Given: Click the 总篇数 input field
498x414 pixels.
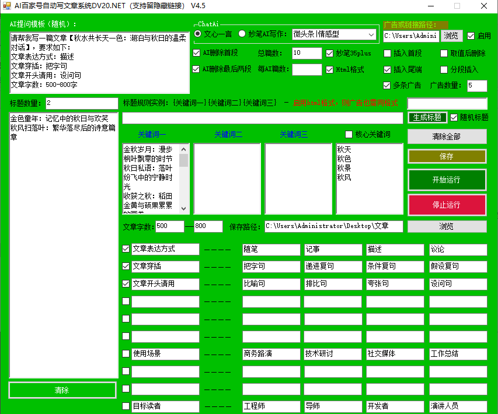Looking at the screenshot, I should coord(307,53).
